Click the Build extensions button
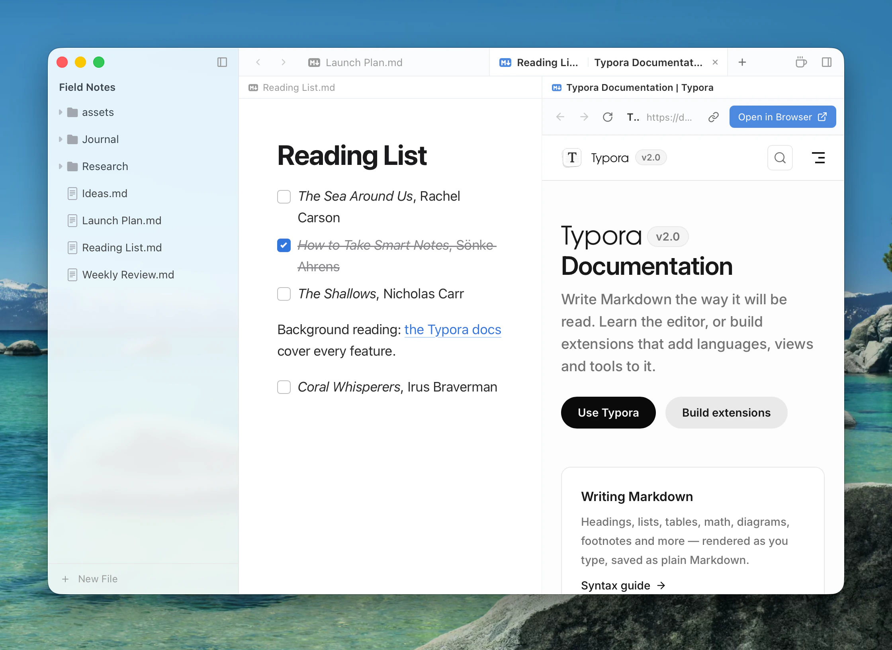 click(726, 413)
